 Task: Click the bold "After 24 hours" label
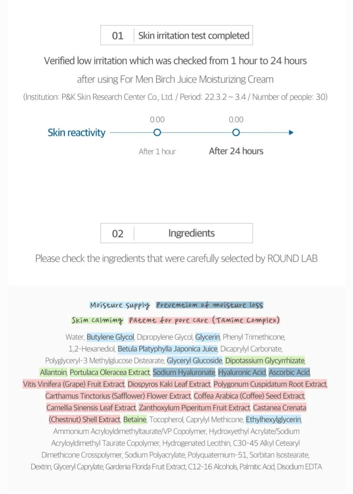pyautogui.click(x=236, y=151)
